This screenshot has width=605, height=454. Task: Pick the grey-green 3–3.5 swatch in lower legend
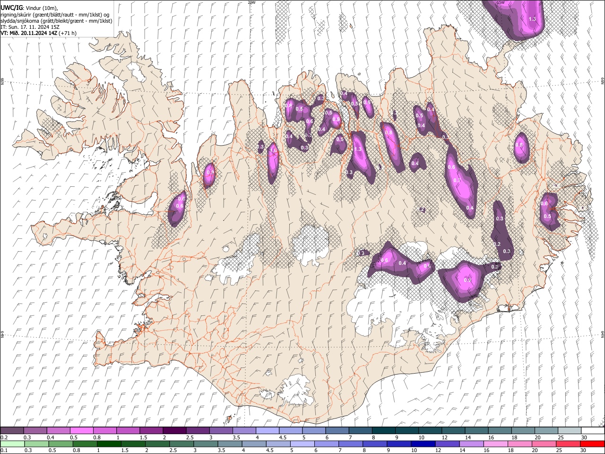(206, 444)
